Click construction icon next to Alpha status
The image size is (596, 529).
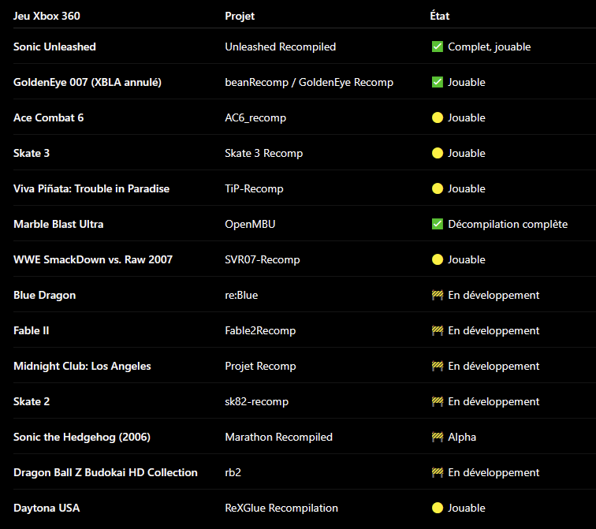click(x=438, y=437)
